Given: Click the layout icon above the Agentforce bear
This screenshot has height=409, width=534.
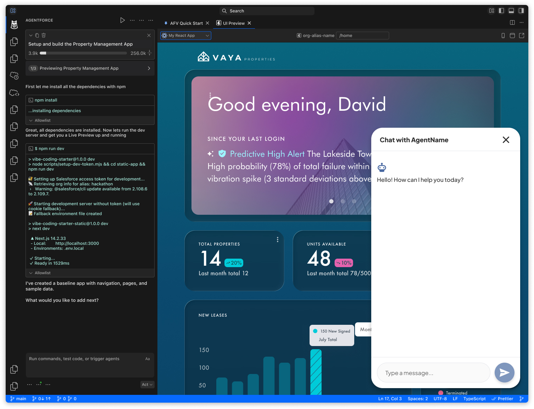Looking at the screenshot, I should 13,11.
